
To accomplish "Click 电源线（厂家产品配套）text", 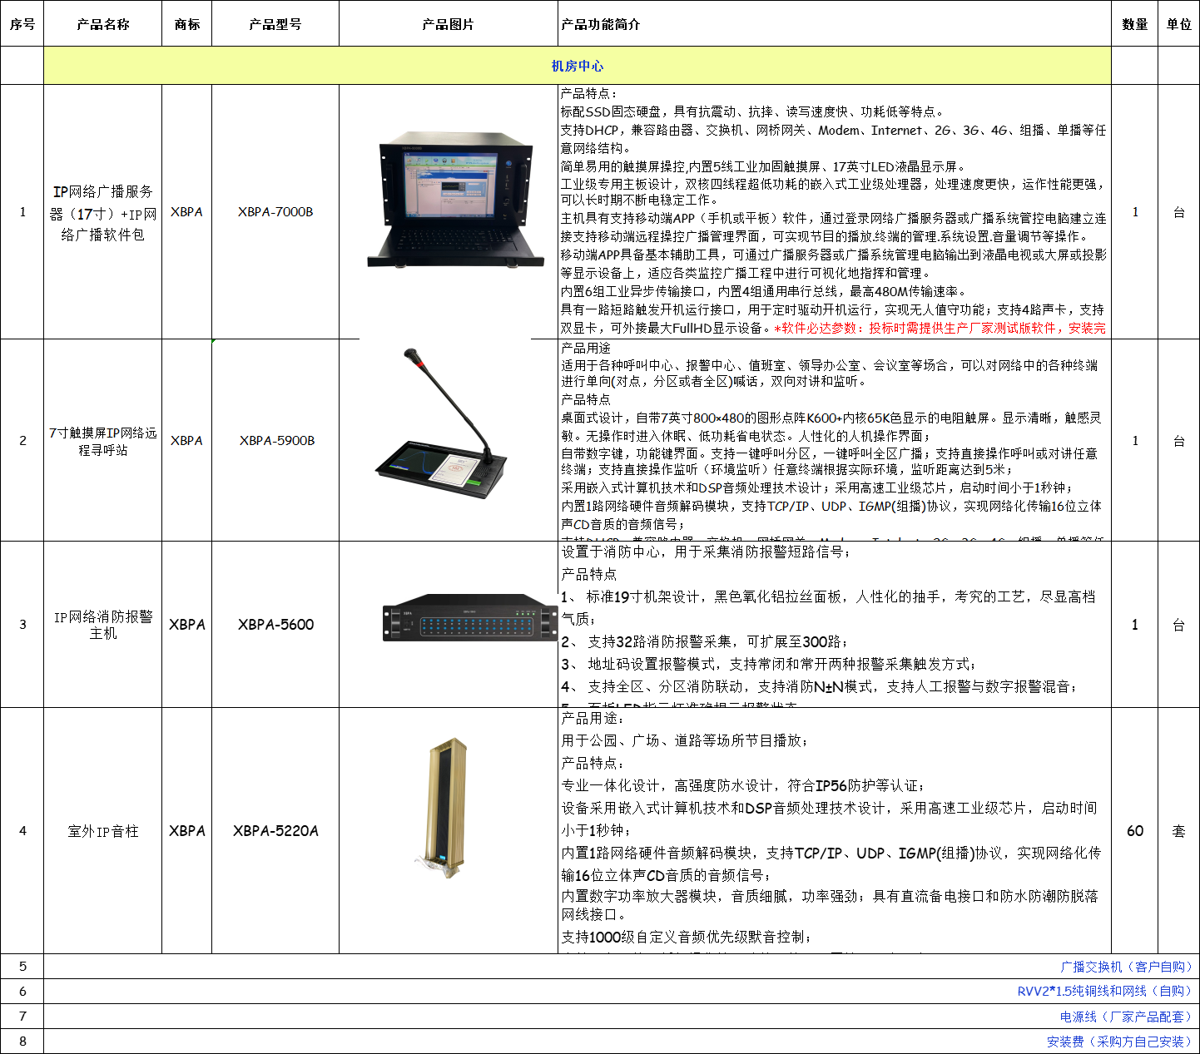I will pyautogui.click(x=1128, y=1017).
